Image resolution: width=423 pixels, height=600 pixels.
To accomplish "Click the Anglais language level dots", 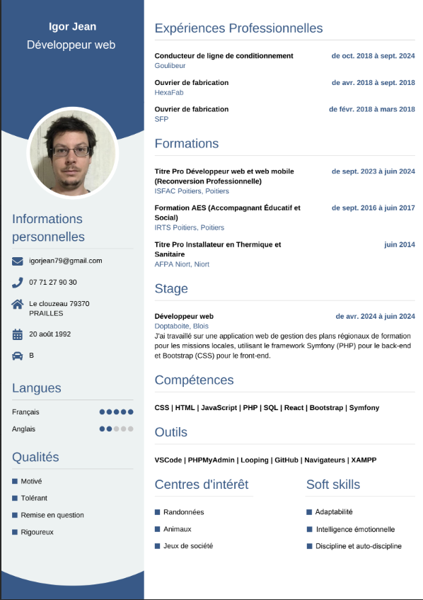I will (x=116, y=429).
